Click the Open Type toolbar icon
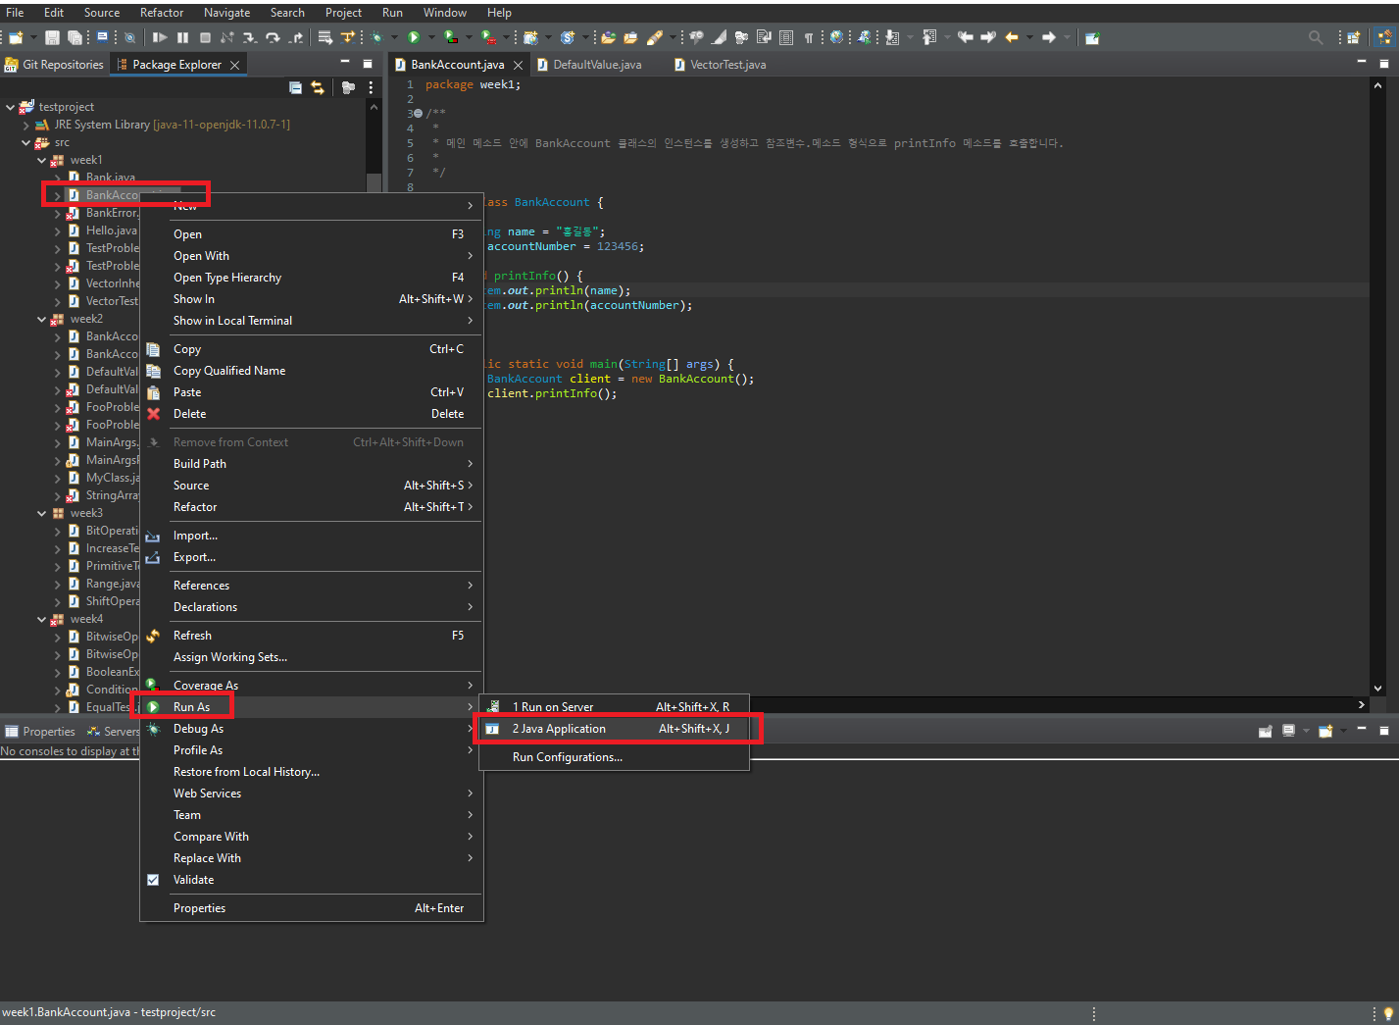Image resolution: width=1399 pixels, height=1025 pixels. point(608,37)
